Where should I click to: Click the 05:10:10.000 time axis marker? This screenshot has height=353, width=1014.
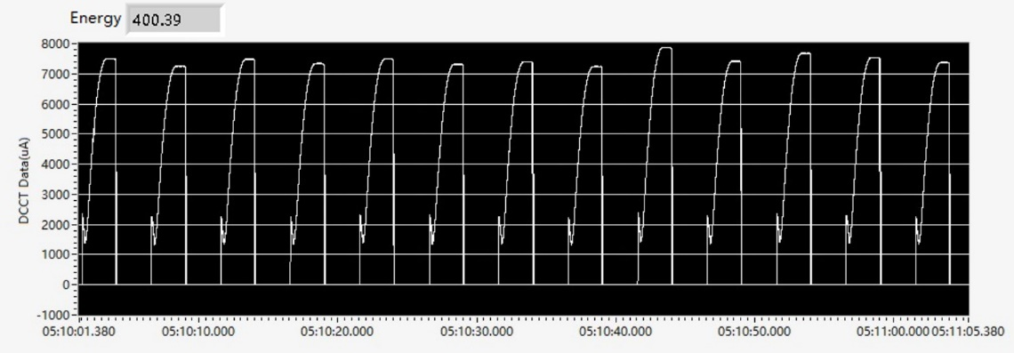[x=197, y=333]
